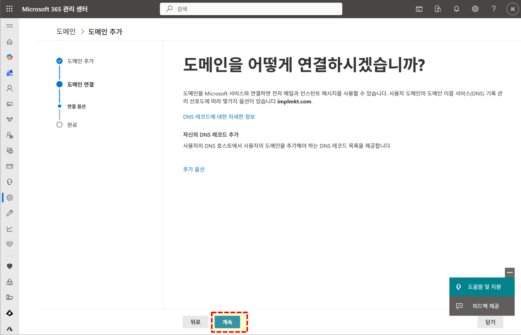Open the Users person icon

click(10, 88)
